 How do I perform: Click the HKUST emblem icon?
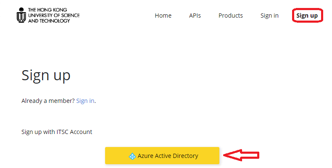pos(21,15)
